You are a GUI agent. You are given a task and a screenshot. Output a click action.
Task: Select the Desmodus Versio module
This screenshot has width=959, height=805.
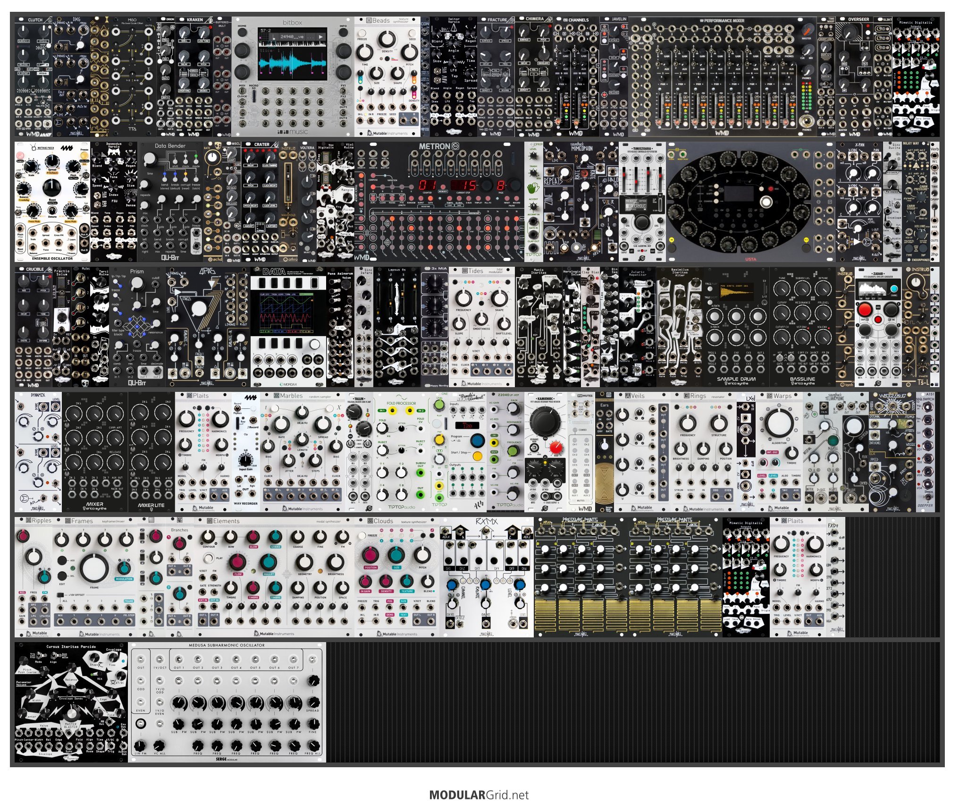(x=114, y=202)
